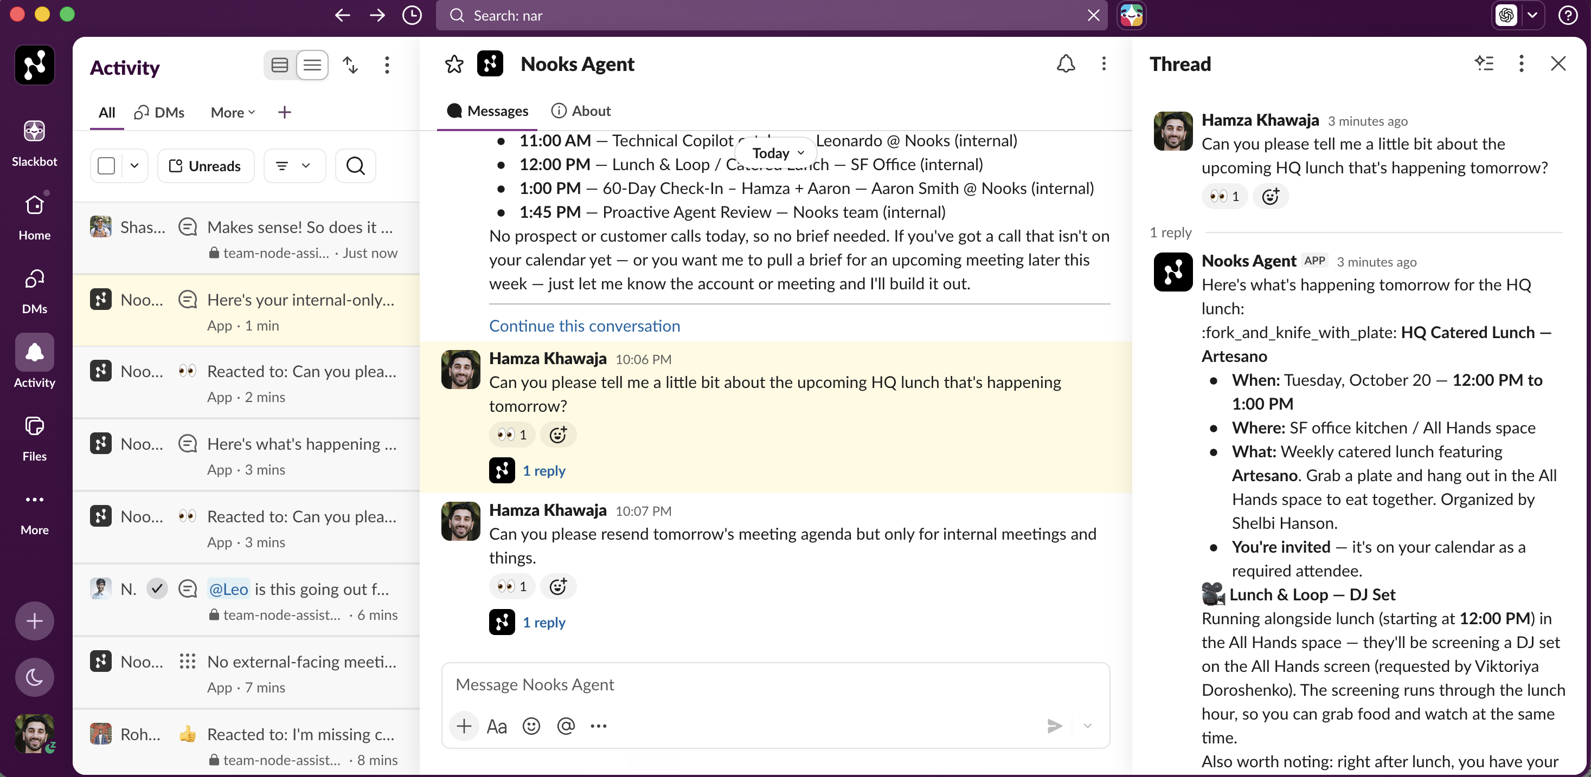Open Slackbot from the sidebar
Image resolution: width=1591 pixels, height=777 pixels.
[x=34, y=143]
